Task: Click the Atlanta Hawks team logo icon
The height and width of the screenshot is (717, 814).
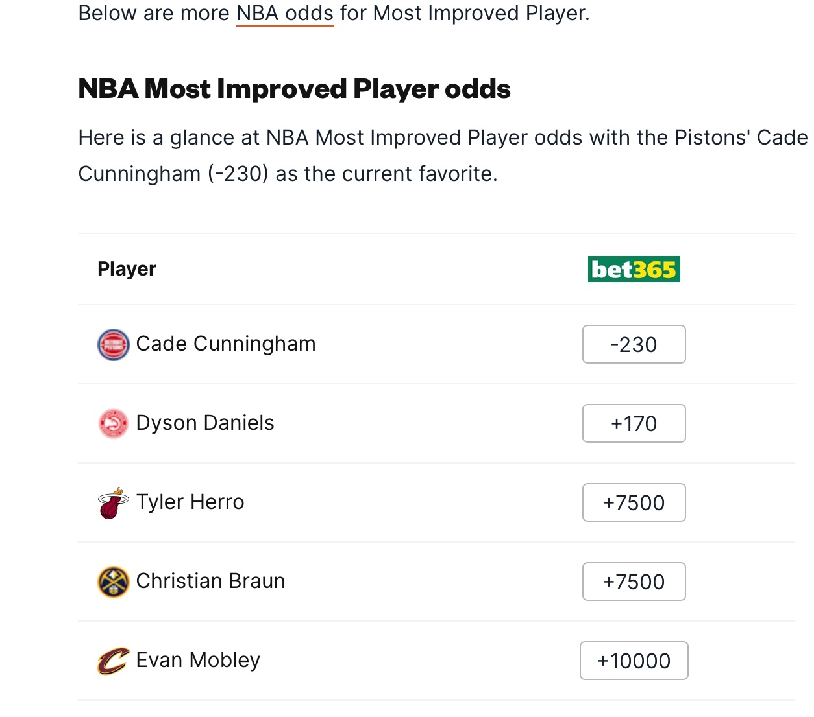Action: coord(114,423)
